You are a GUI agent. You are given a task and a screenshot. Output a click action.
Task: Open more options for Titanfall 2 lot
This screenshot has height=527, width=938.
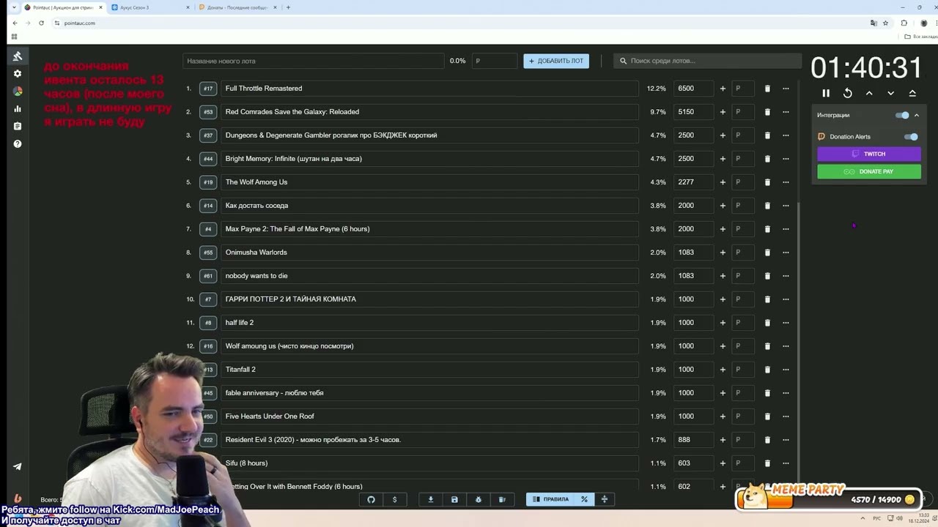[x=786, y=370]
